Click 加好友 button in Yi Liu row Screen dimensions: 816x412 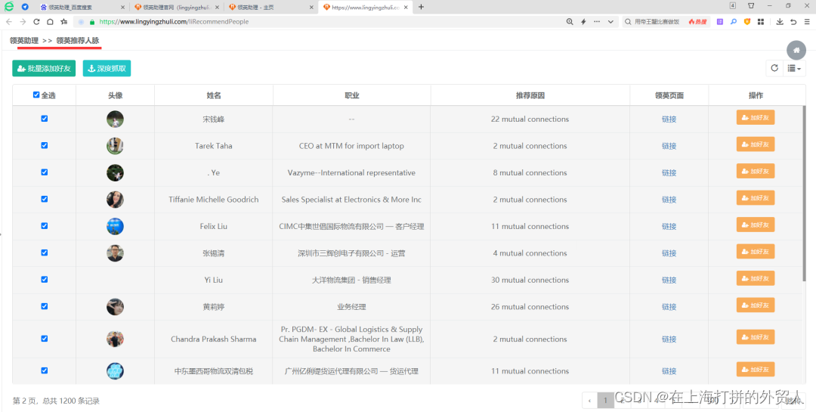click(755, 279)
